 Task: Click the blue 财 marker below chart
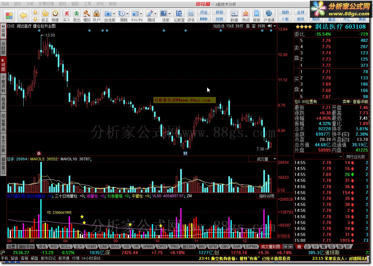pos(185,153)
